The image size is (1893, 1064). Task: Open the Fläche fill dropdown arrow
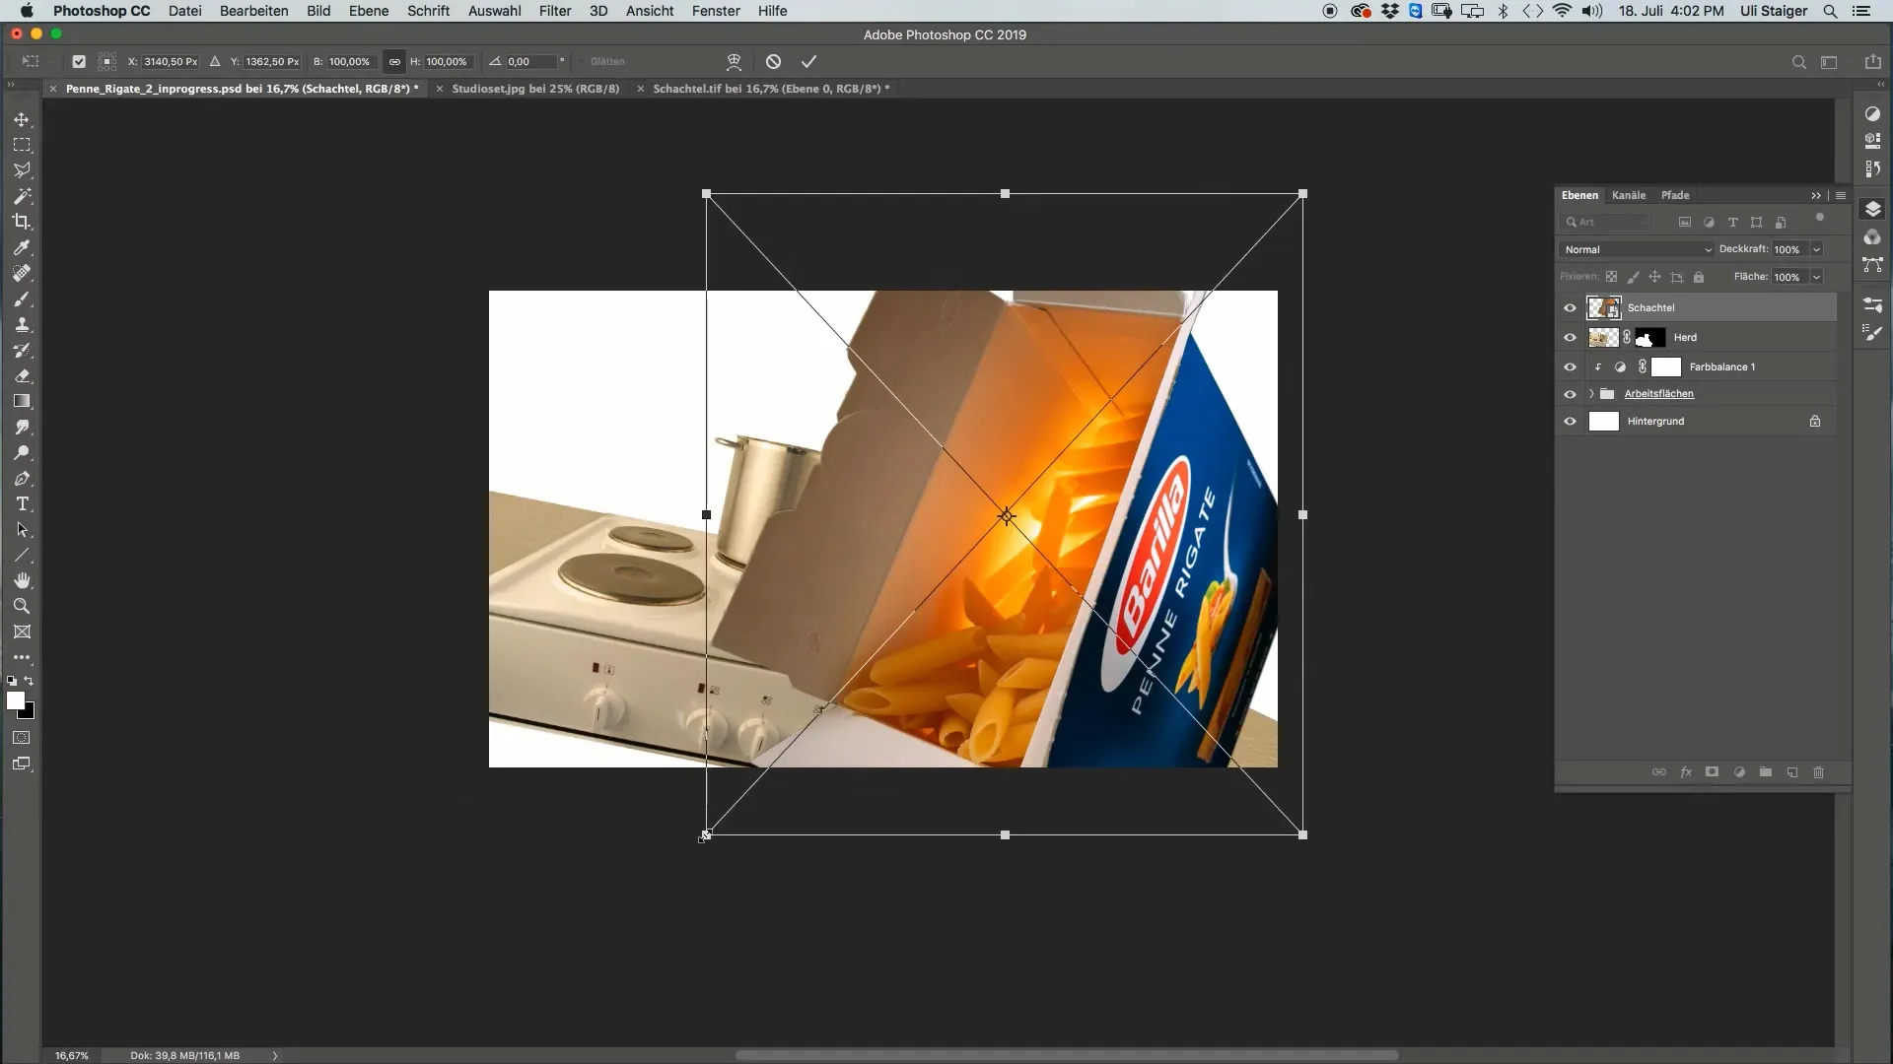pyautogui.click(x=1816, y=277)
